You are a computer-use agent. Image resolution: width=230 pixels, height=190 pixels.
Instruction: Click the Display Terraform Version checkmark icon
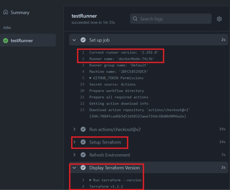pyautogui.click(x=83, y=168)
